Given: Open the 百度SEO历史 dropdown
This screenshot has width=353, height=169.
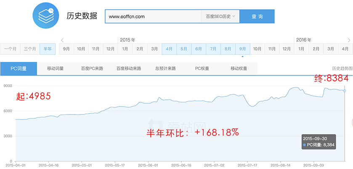Looking at the screenshot, I should pyautogui.click(x=220, y=17).
